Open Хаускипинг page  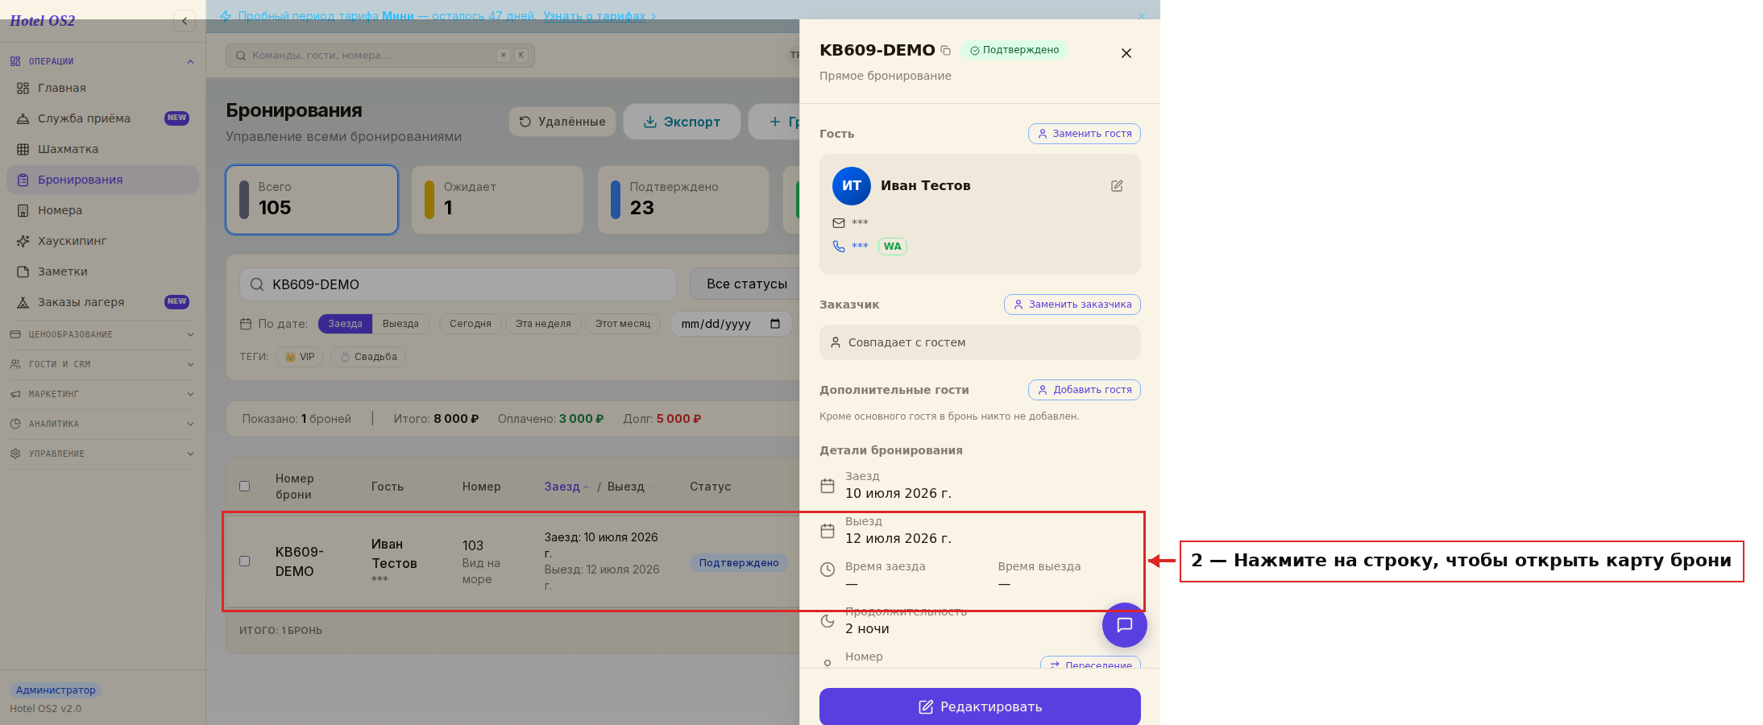(102, 241)
